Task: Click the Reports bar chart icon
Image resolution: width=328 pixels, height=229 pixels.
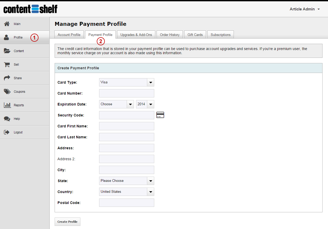Action: (x=7, y=105)
